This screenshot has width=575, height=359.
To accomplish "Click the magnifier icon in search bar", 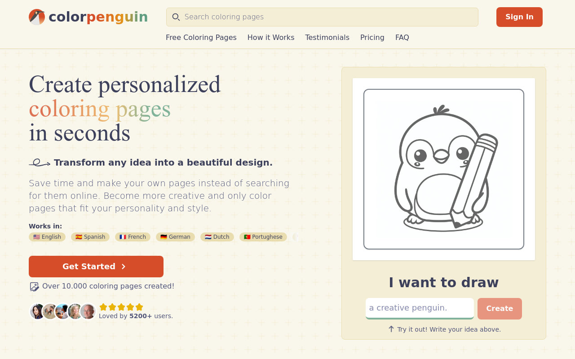I will pyautogui.click(x=176, y=17).
